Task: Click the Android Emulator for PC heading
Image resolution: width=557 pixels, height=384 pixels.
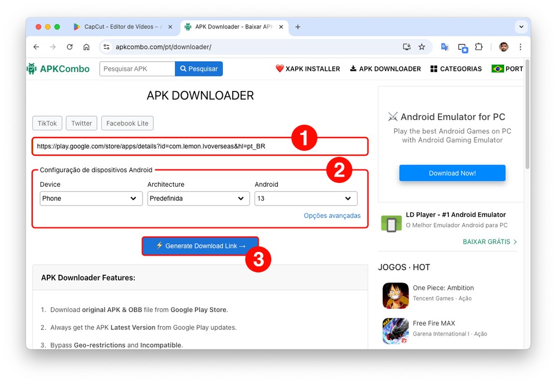Action: (x=453, y=117)
